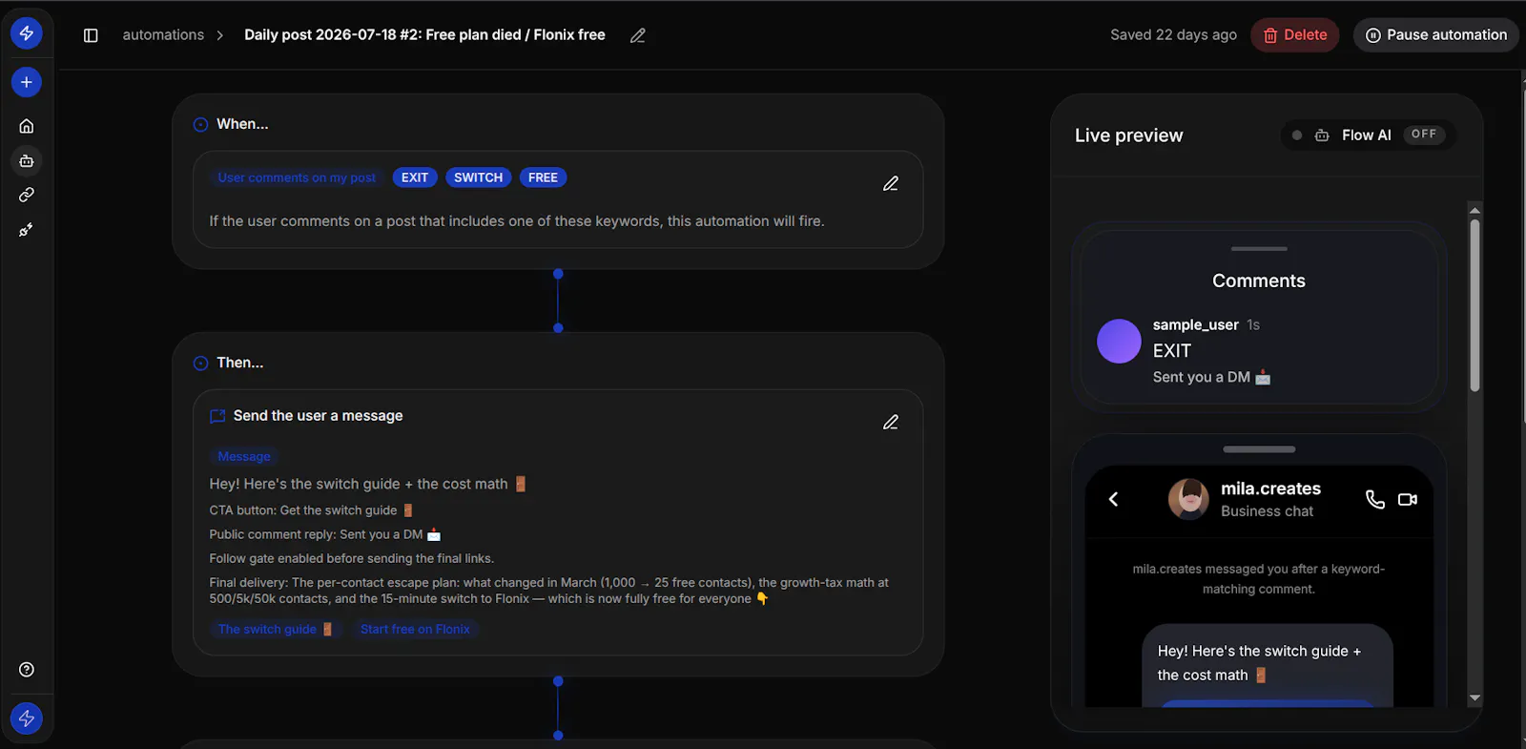Click the 'Send the user a message' heading
The image size is (1526, 749).
318,416
